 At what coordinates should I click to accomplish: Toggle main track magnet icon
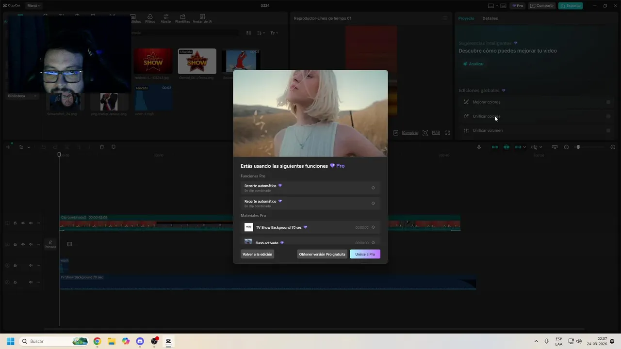pos(495,147)
